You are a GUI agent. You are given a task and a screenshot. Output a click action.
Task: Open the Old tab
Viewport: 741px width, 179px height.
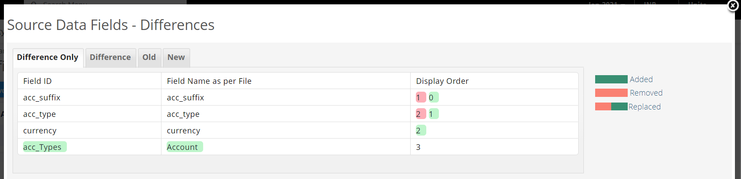point(149,57)
